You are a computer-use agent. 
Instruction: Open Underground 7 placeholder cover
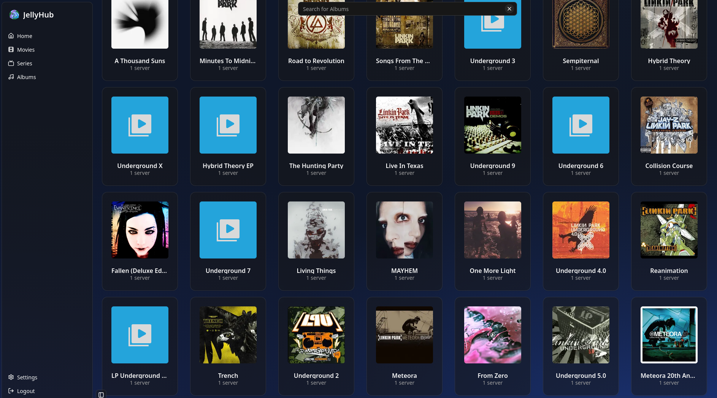point(228,230)
